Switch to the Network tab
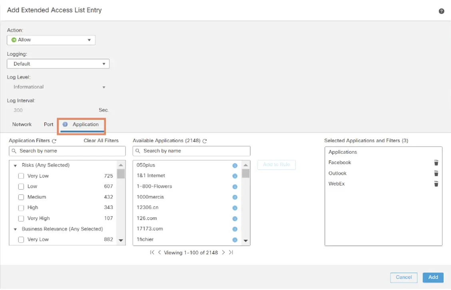451x290 pixels. click(22, 124)
